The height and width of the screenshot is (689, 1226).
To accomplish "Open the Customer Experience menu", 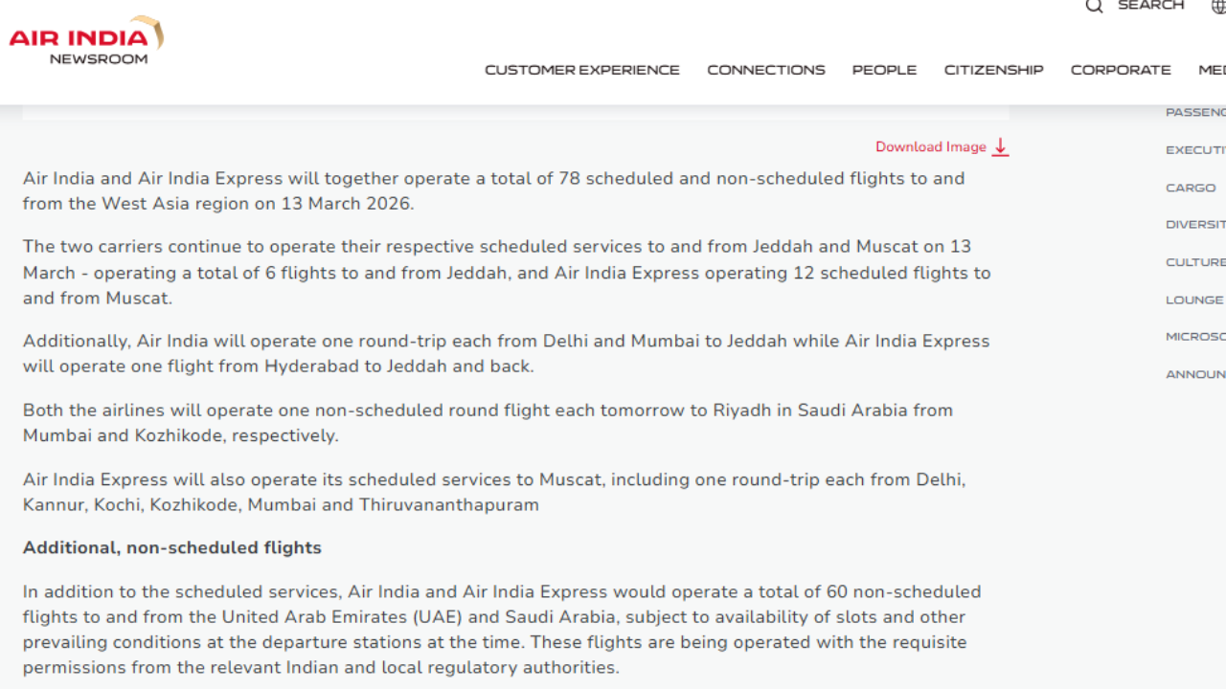I will (581, 70).
